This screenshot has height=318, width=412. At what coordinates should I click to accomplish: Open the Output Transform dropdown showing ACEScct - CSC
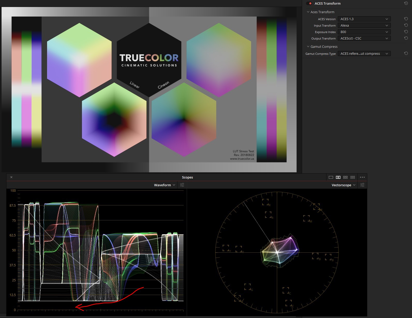[364, 38]
